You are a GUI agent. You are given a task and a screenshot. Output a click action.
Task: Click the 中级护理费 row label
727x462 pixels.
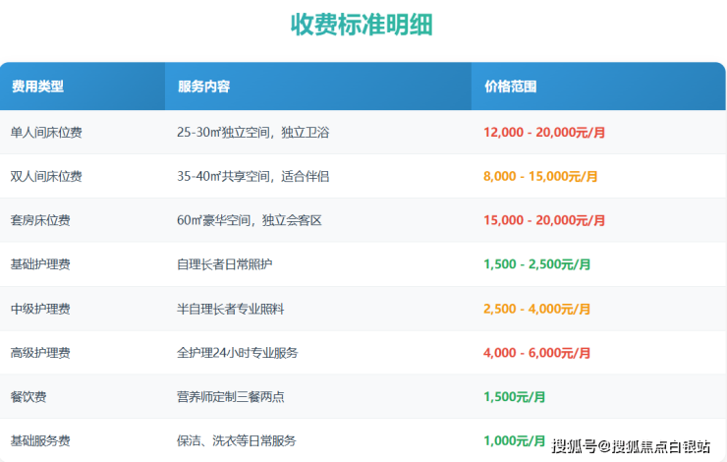(x=40, y=309)
